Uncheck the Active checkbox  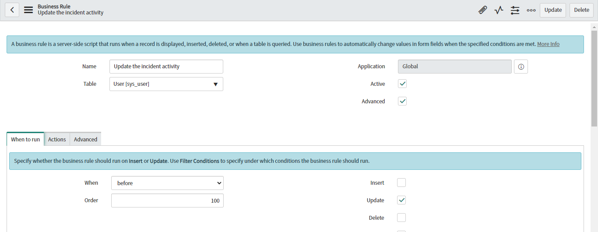(402, 84)
